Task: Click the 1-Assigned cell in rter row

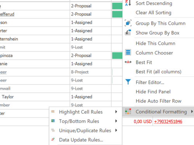Action: tap(90, 31)
